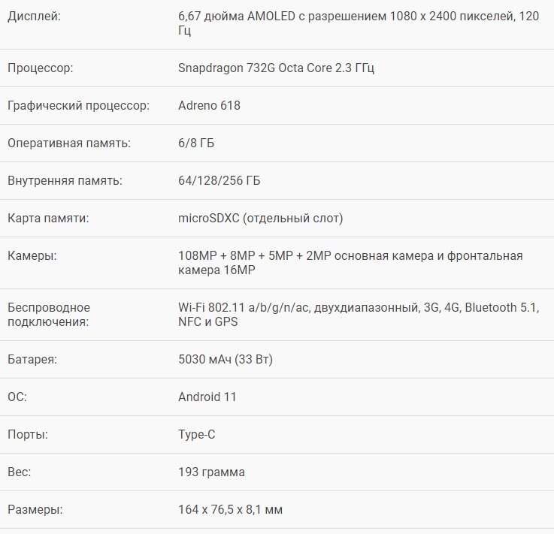Click the Android 11 value
The image size is (554, 534).
click(x=207, y=397)
